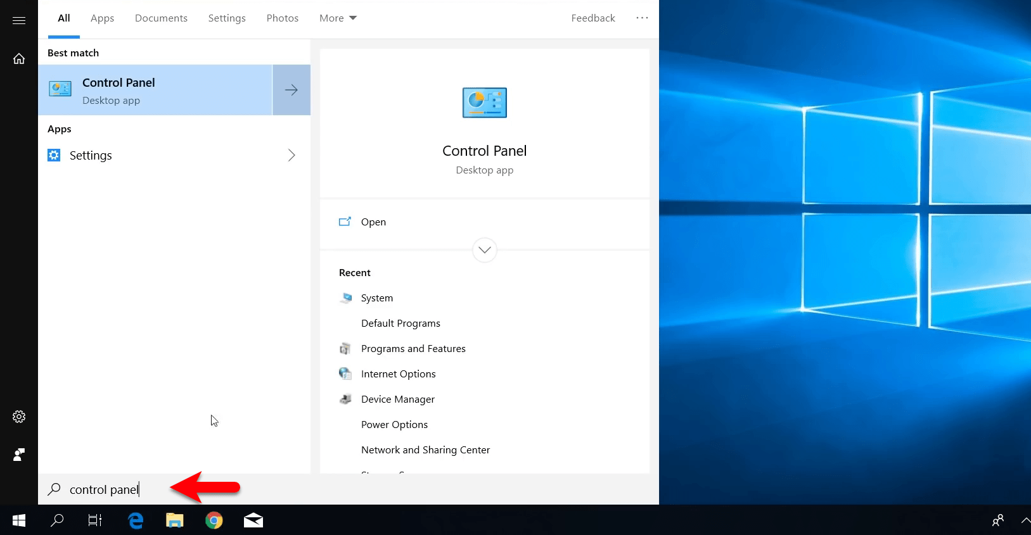1031x535 pixels.
Task: Open Default Programs from Recent
Action: pos(400,323)
